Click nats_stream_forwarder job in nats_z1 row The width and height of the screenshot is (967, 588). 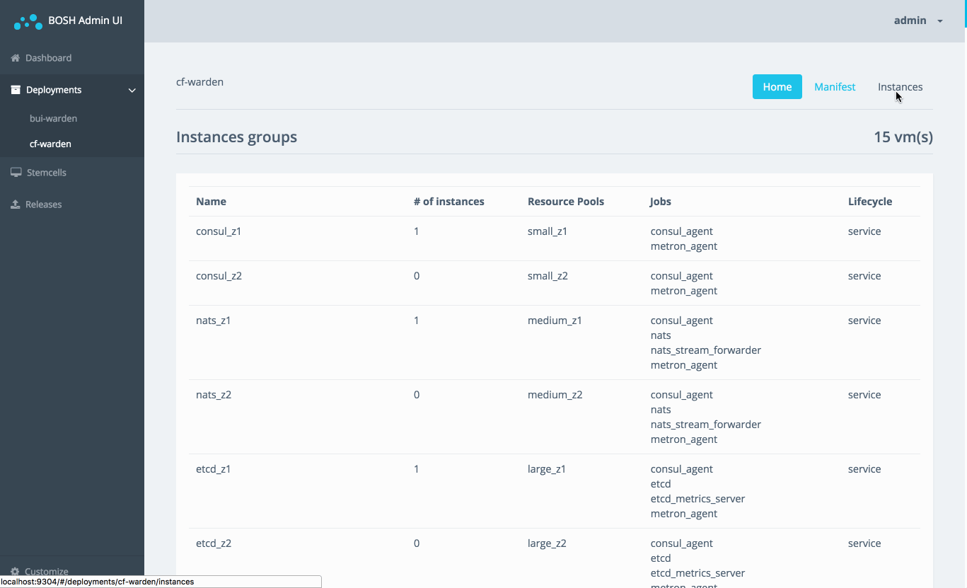(706, 350)
